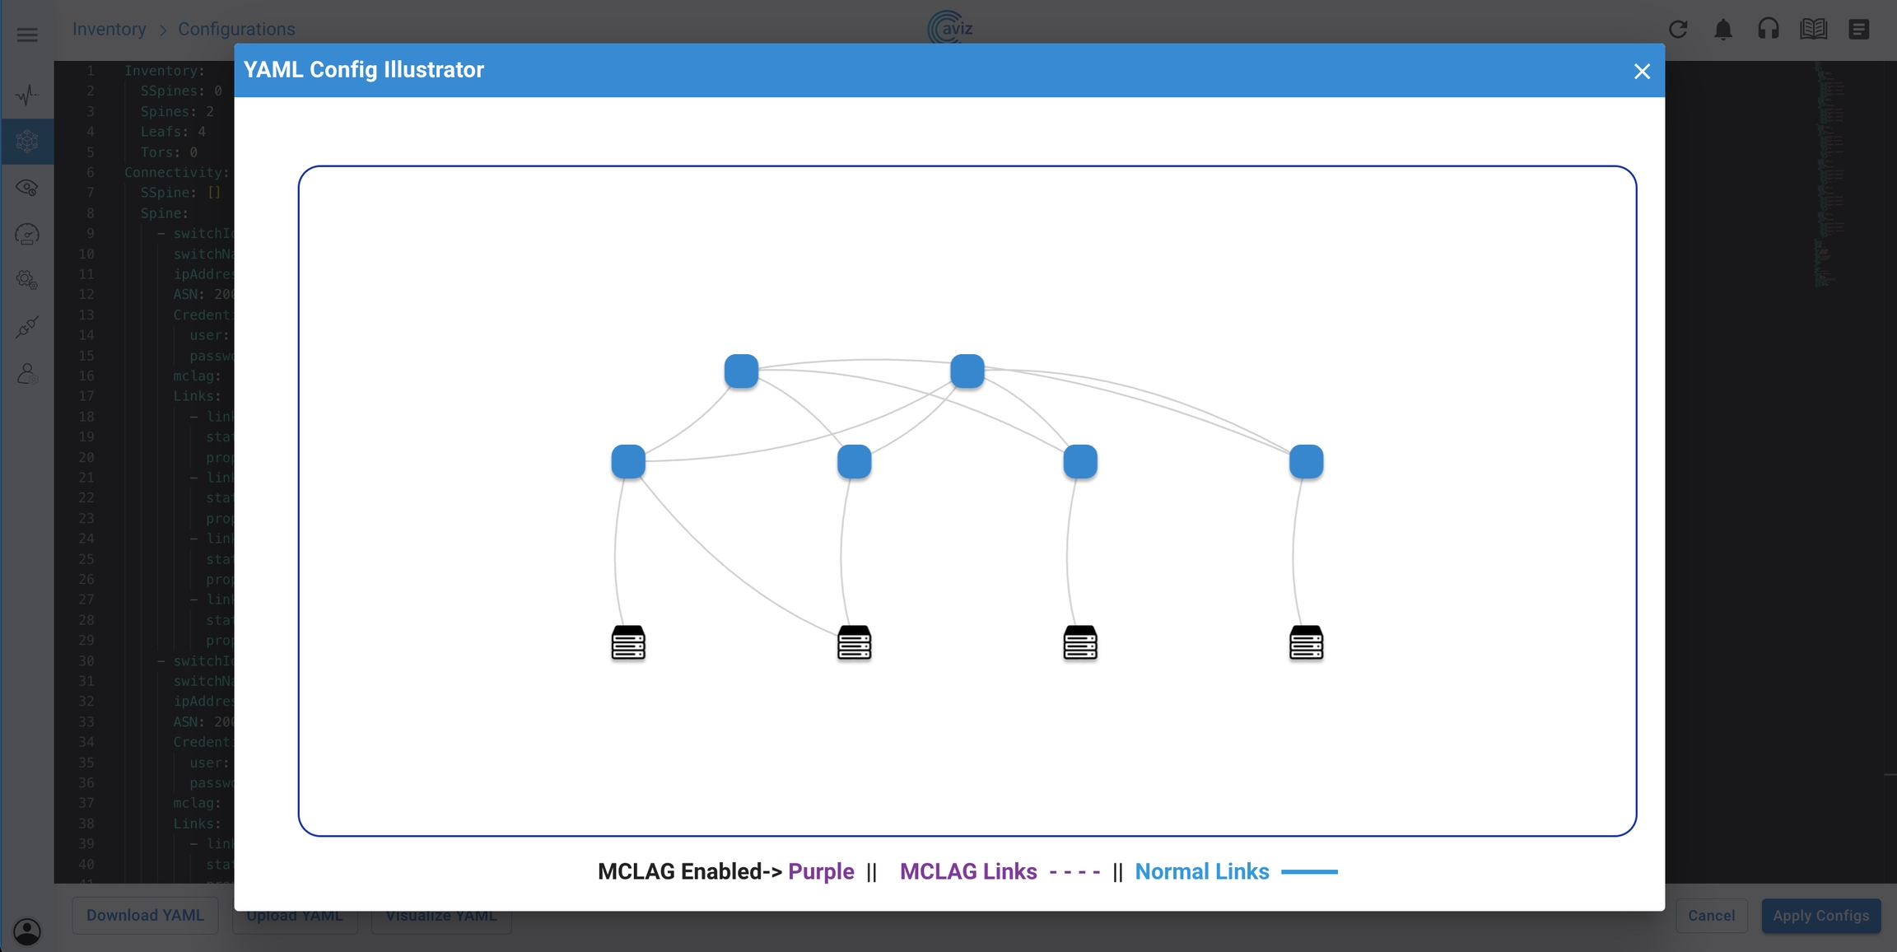Click the leftmost server host icon
This screenshot has height=952, width=1897.
[628, 643]
